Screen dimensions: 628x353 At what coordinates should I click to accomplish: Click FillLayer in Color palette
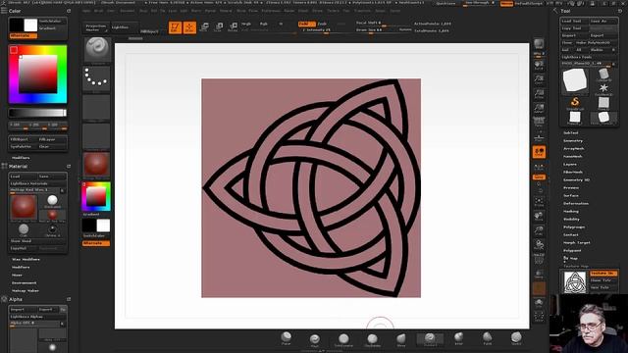[x=52, y=139]
